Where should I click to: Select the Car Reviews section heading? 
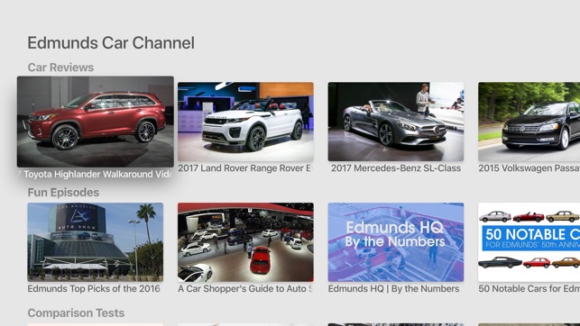click(60, 68)
